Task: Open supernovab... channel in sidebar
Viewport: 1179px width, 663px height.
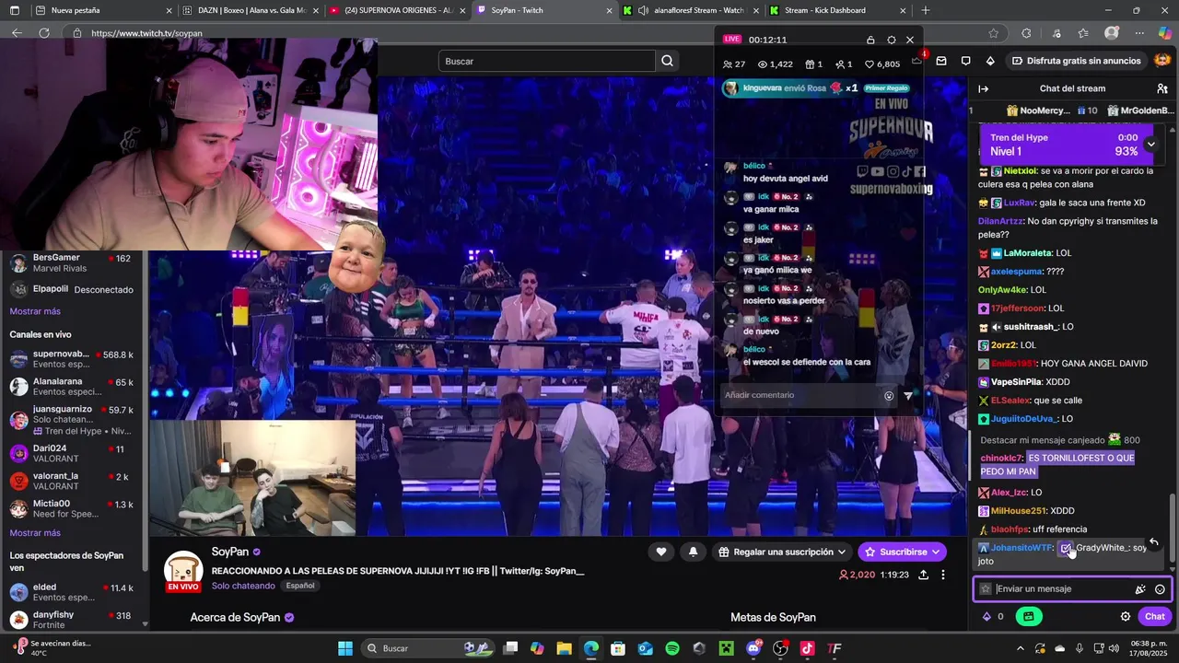Action: tap(72, 358)
